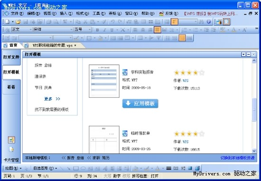Select 节日 庆典 template category
The height and width of the screenshot is (181, 261).
tap(43, 87)
